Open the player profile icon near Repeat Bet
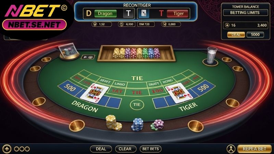Screen dimensions: 274x154 [231, 149]
